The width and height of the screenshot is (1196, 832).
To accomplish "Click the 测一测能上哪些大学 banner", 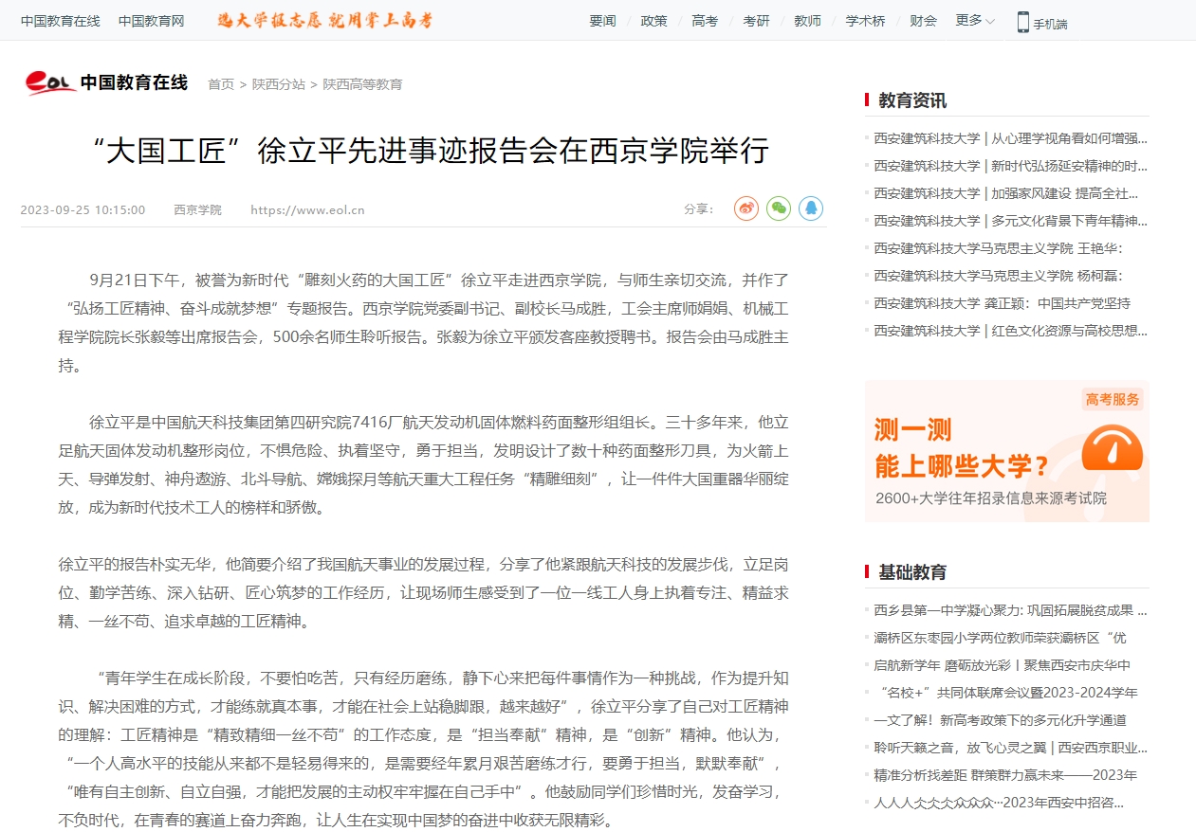I will (1007, 451).
